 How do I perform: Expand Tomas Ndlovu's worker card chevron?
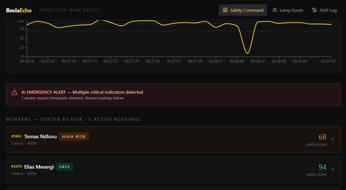point(333,139)
